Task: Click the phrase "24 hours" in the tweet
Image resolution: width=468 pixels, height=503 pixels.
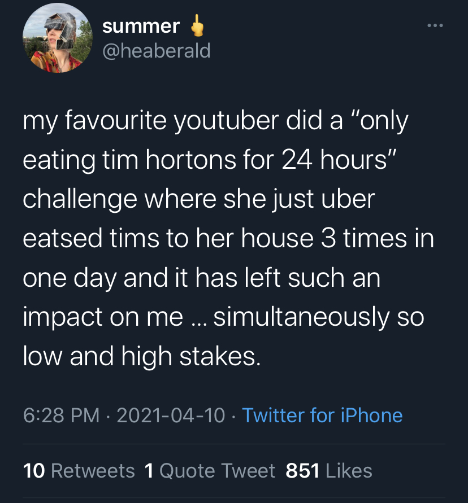Action: point(335,159)
